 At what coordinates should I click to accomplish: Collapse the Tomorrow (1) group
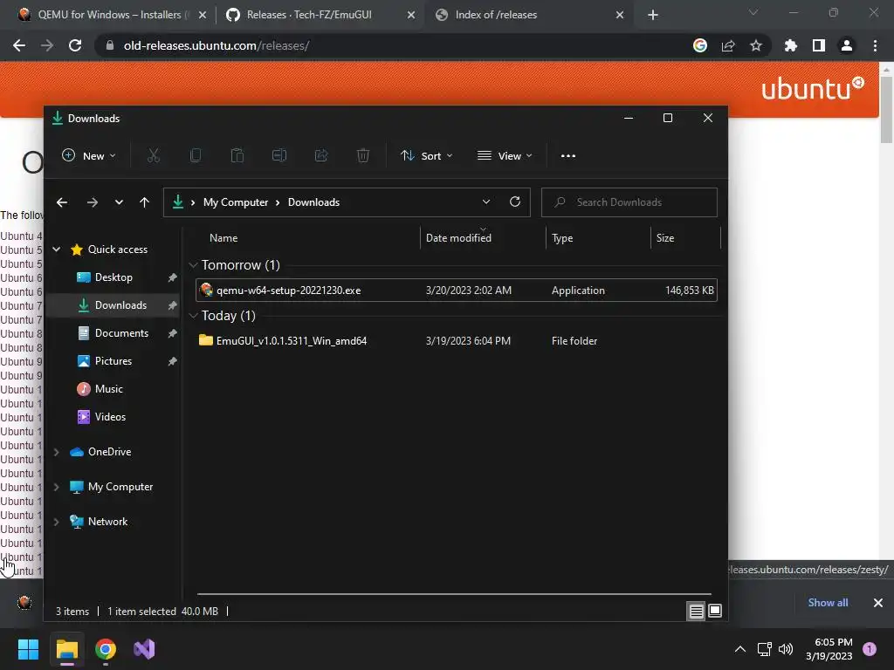(193, 265)
